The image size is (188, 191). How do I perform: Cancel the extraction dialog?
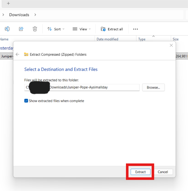(x=163, y=172)
